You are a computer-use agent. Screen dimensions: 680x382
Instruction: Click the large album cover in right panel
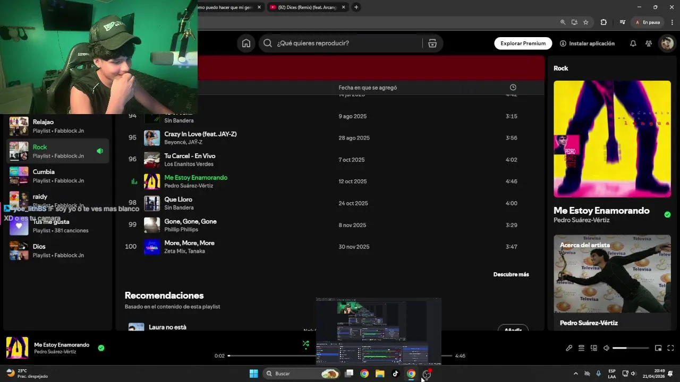coord(612,139)
